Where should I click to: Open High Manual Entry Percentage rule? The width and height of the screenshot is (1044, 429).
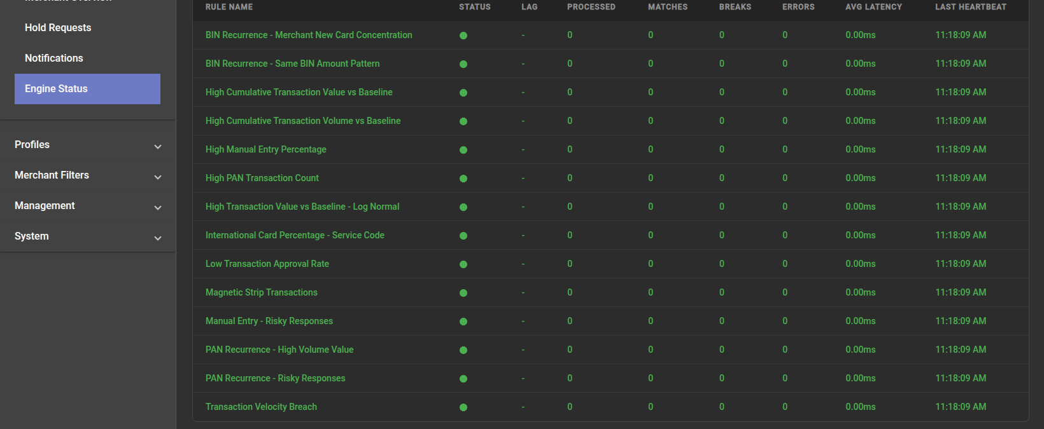265,149
